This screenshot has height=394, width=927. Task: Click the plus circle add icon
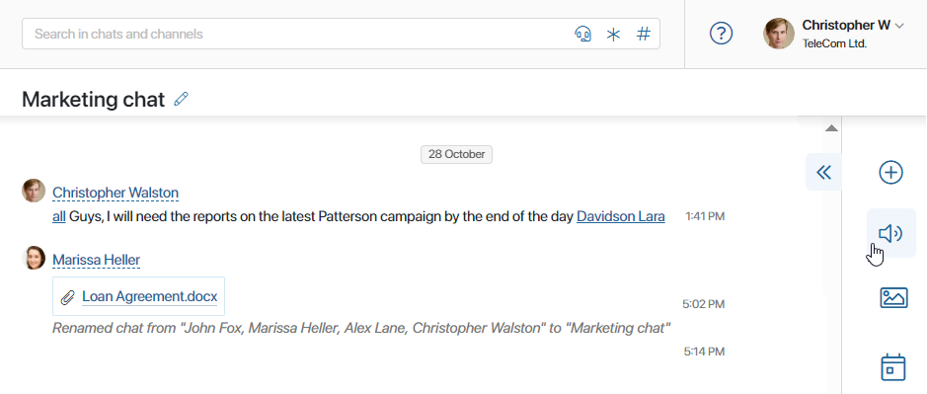pyautogui.click(x=890, y=173)
